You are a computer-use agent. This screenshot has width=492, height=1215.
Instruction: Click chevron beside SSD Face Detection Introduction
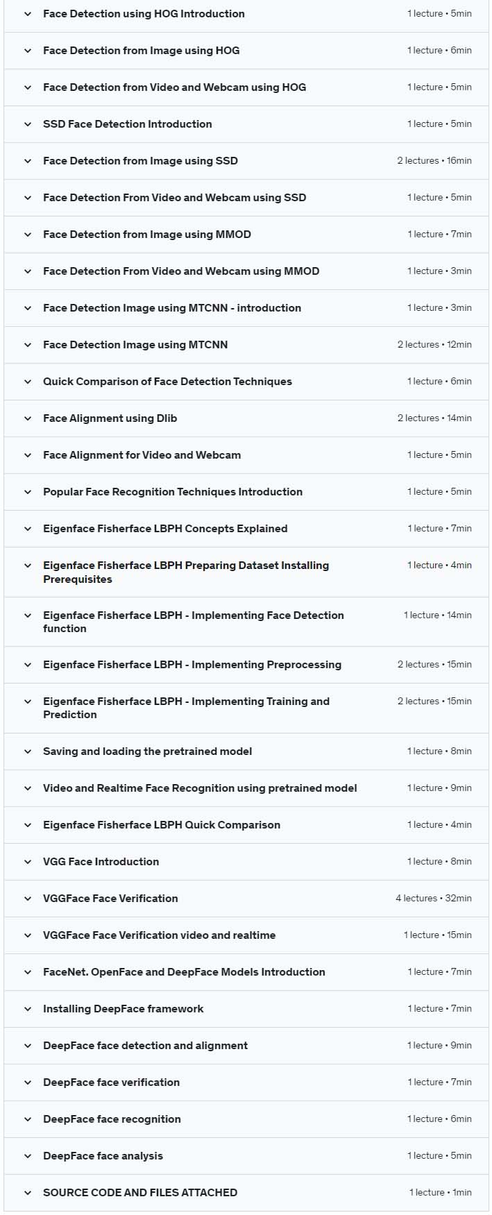[x=28, y=124]
